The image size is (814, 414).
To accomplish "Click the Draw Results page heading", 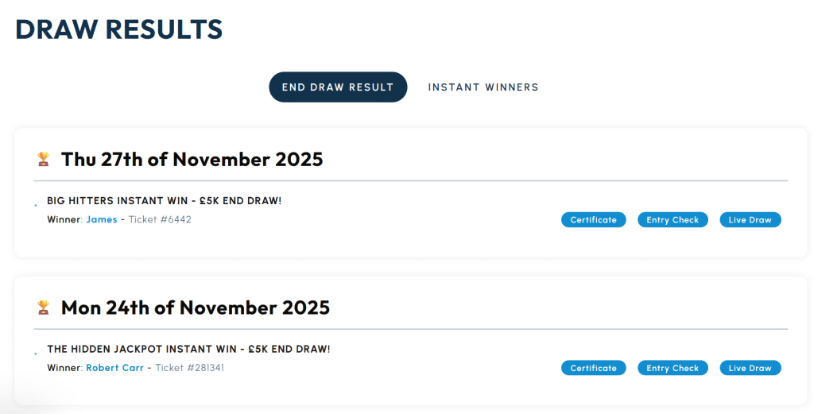I will [x=119, y=29].
